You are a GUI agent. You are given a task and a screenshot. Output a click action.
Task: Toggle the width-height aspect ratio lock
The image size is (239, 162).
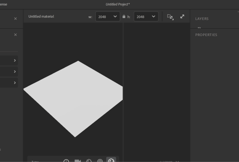tap(124, 16)
